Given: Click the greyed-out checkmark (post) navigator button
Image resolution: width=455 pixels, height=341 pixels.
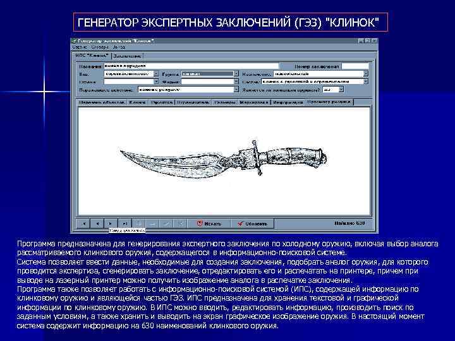Looking at the screenshot, I should [x=167, y=224].
